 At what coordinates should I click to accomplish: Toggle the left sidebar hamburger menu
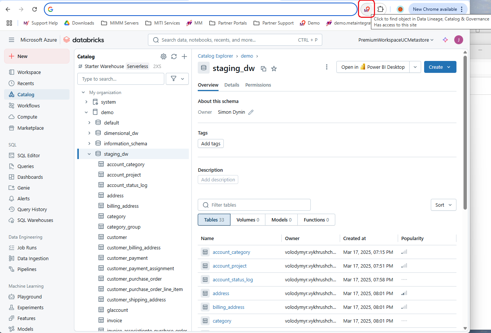pyautogui.click(x=12, y=40)
